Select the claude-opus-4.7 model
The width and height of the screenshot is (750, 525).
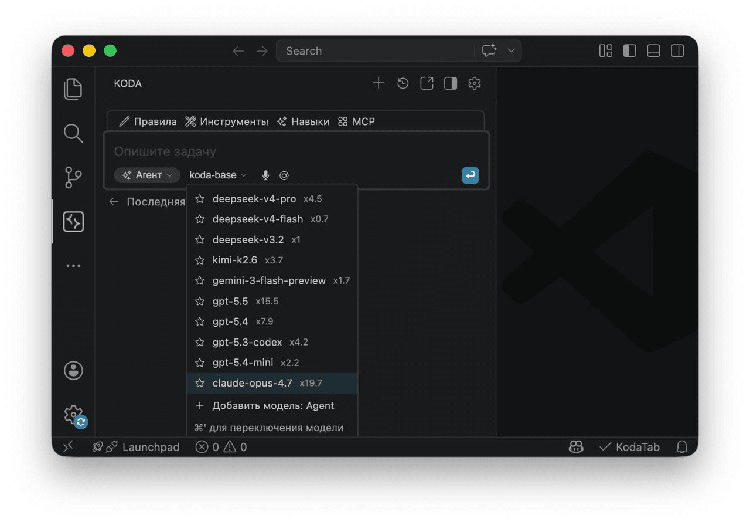pyautogui.click(x=272, y=383)
